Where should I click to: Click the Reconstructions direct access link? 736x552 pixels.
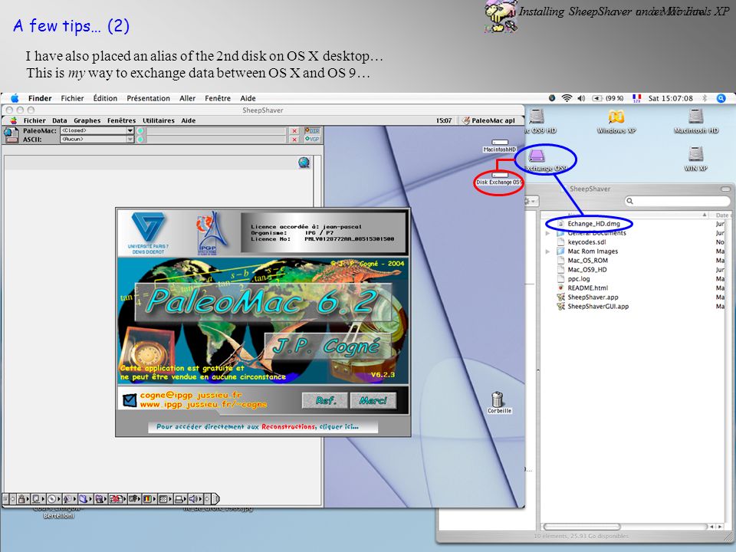click(262, 427)
